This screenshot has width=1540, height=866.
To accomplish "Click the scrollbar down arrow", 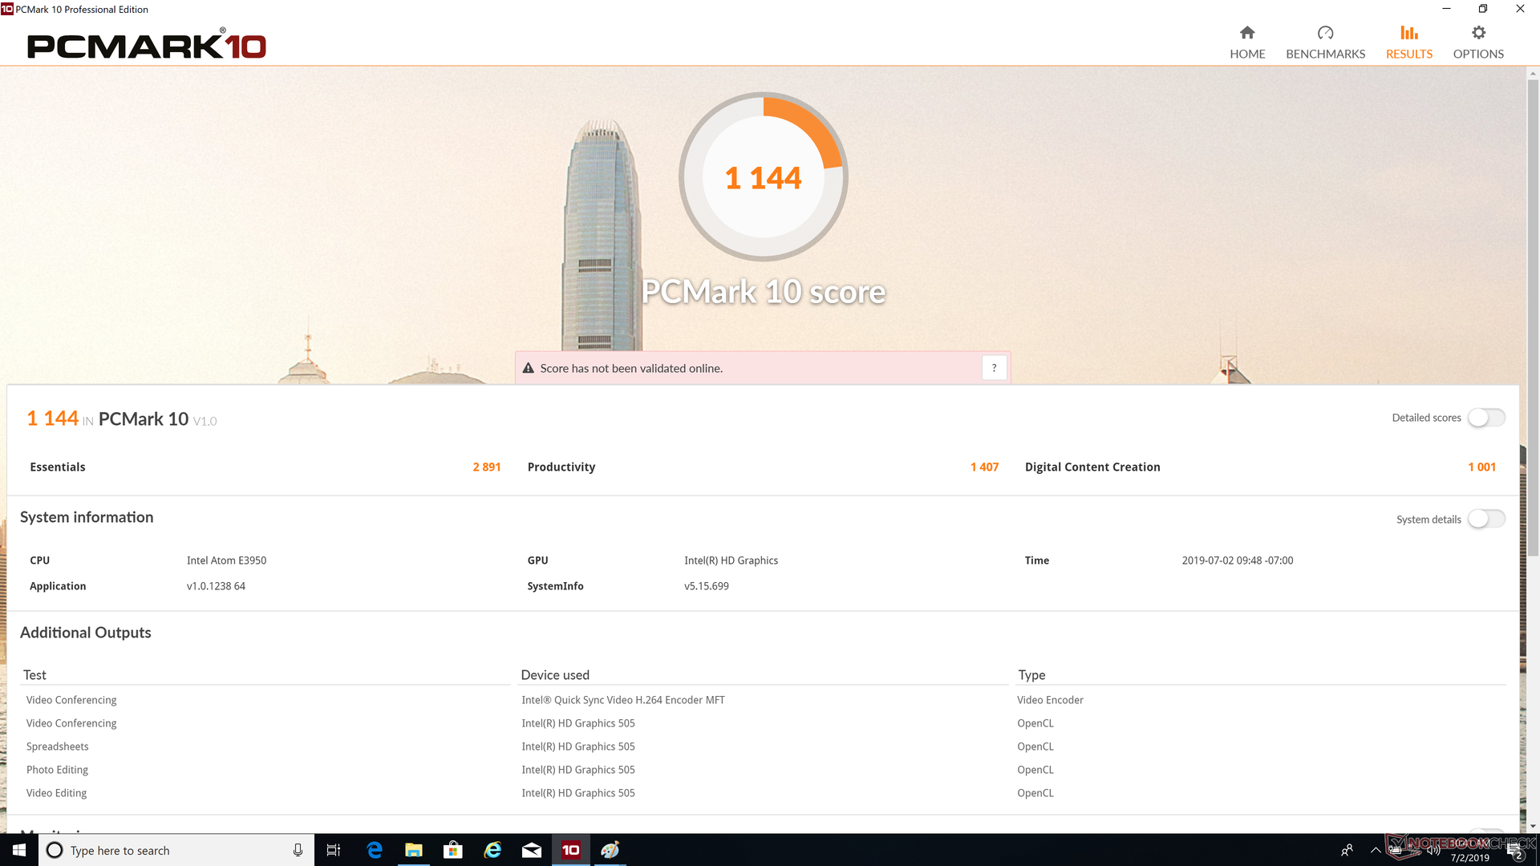I will [1533, 826].
